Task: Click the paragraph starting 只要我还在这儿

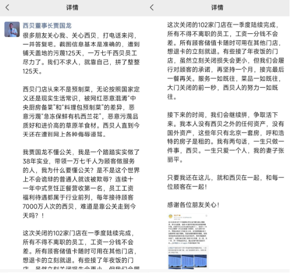Action: tap(226, 182)
